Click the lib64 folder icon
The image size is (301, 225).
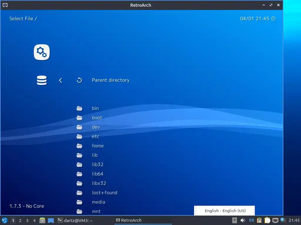coord(79,174)
